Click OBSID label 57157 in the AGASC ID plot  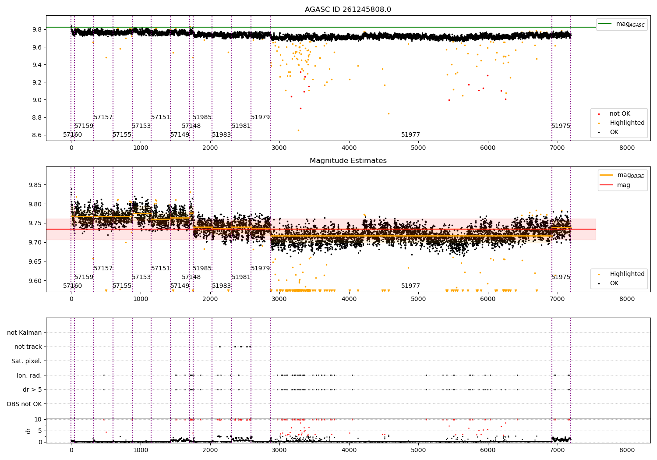103,117
